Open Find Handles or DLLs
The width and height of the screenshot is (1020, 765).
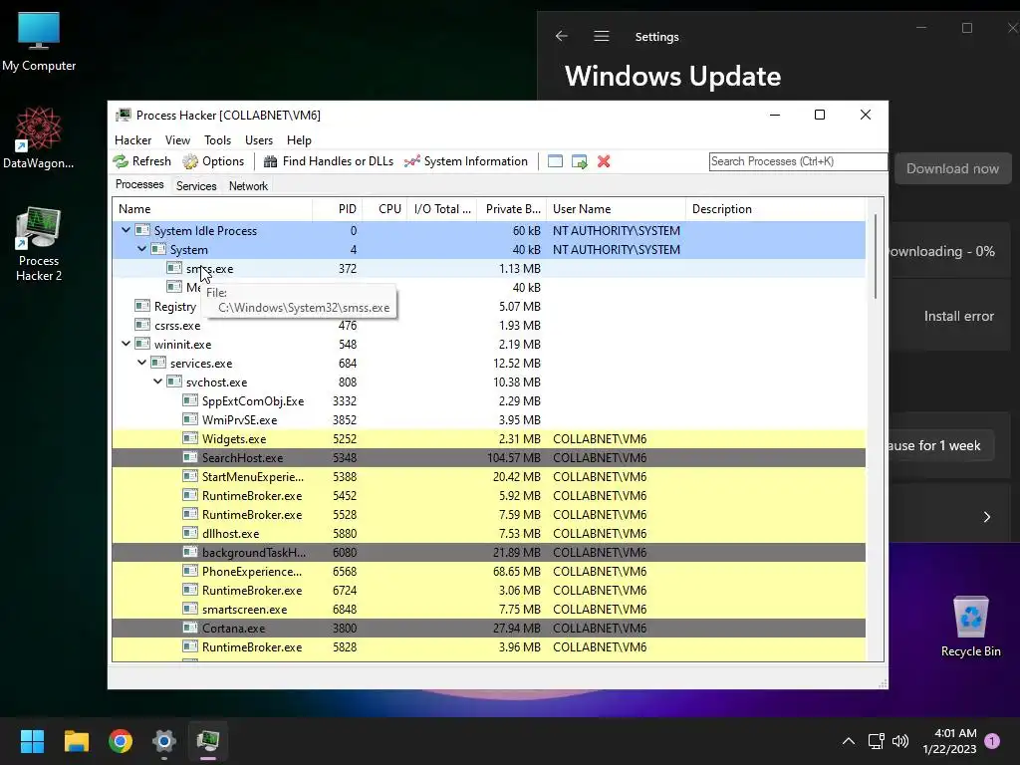pos(329,161)
